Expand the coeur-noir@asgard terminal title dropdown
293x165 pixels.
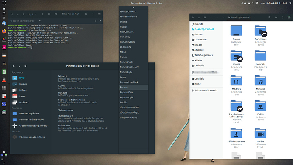(40, 21)
